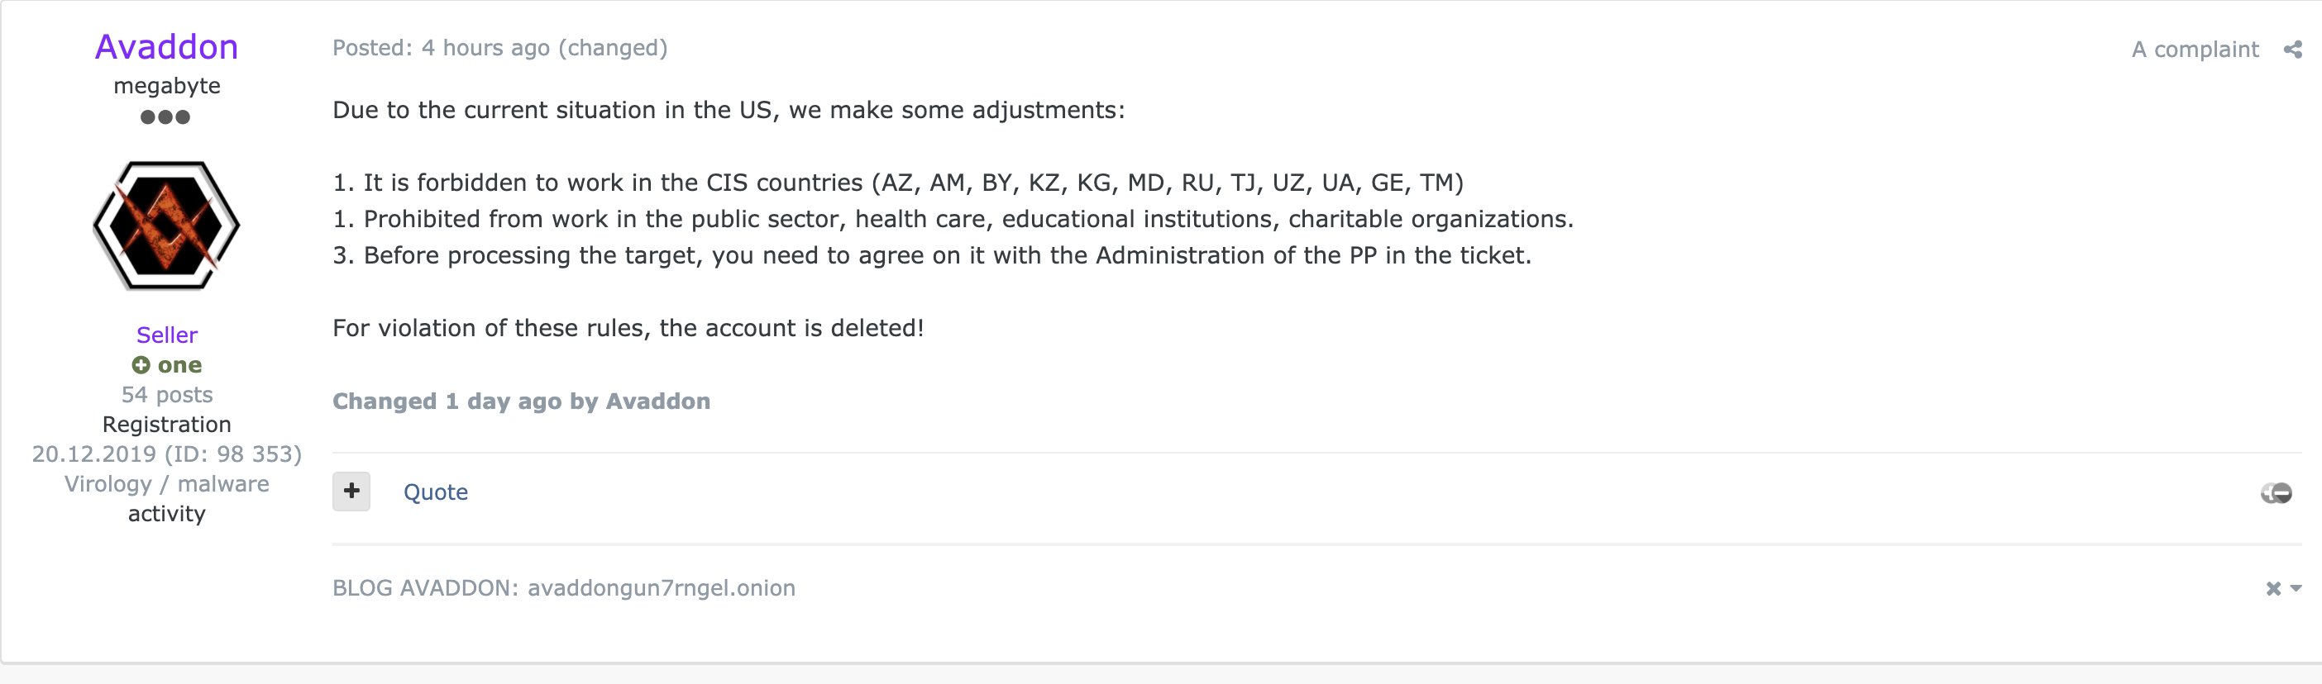Click 'Changed 1 day ago by Avaddon' note
This screenshot has width=2322, height=684.
point(521,401)
